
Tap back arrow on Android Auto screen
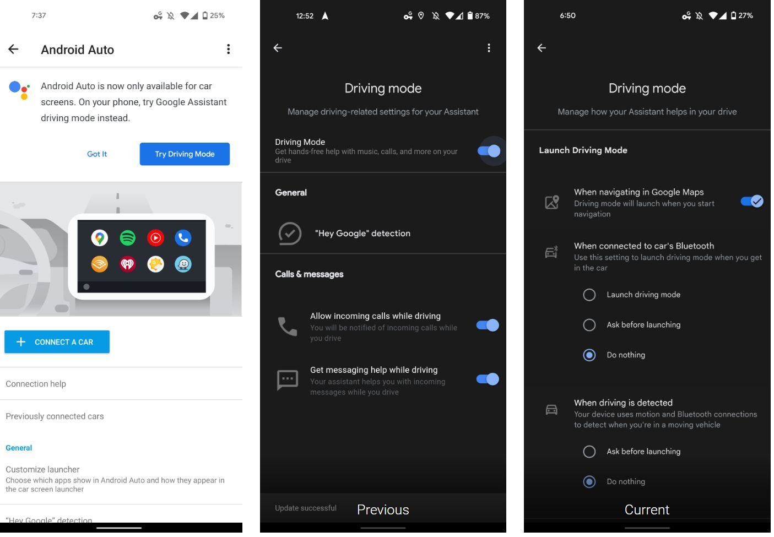pos(14,50)
